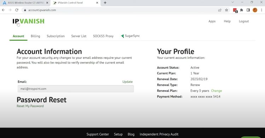Click the share page icon in address bar
The width and height of the screenshot is (265, 138).
pyautogui.click(x=220, y=10)
